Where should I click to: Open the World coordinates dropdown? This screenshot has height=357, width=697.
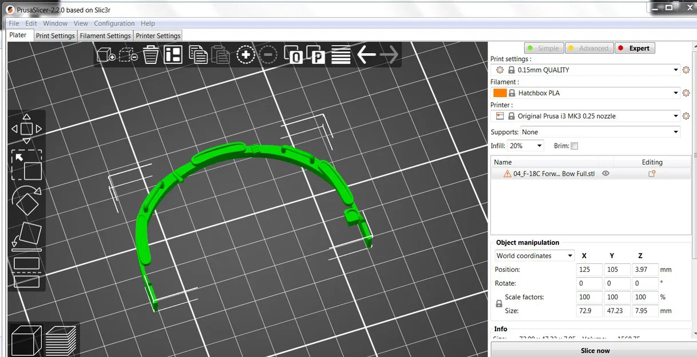pos(534,255)
